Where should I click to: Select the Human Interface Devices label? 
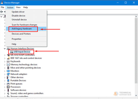[22, 48]
